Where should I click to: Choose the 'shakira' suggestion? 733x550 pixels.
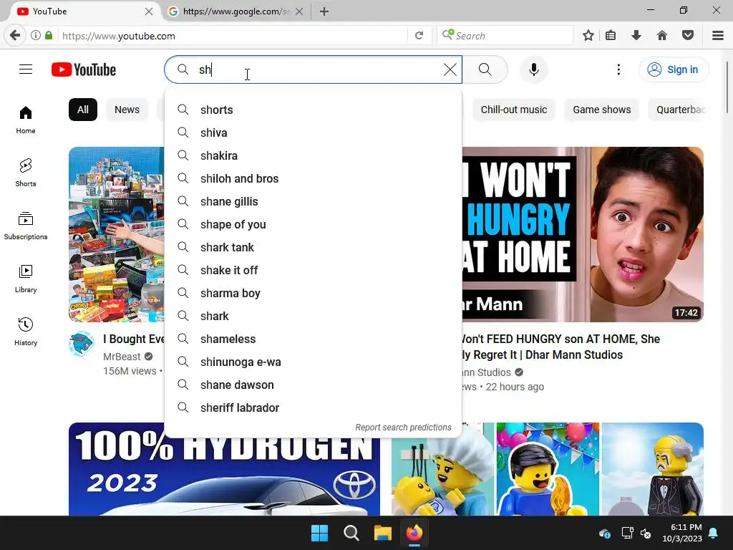pos(314,155)
